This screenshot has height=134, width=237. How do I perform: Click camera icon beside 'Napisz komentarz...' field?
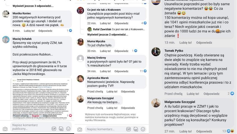point(80,130)
